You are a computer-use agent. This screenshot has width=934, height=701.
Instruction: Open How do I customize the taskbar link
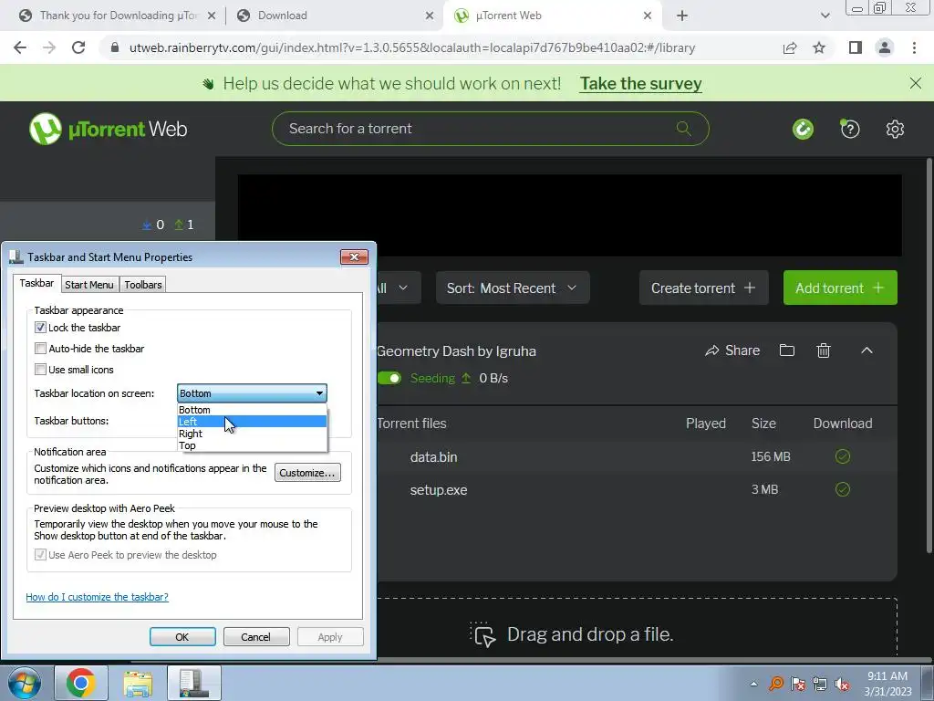coord(97,597)
